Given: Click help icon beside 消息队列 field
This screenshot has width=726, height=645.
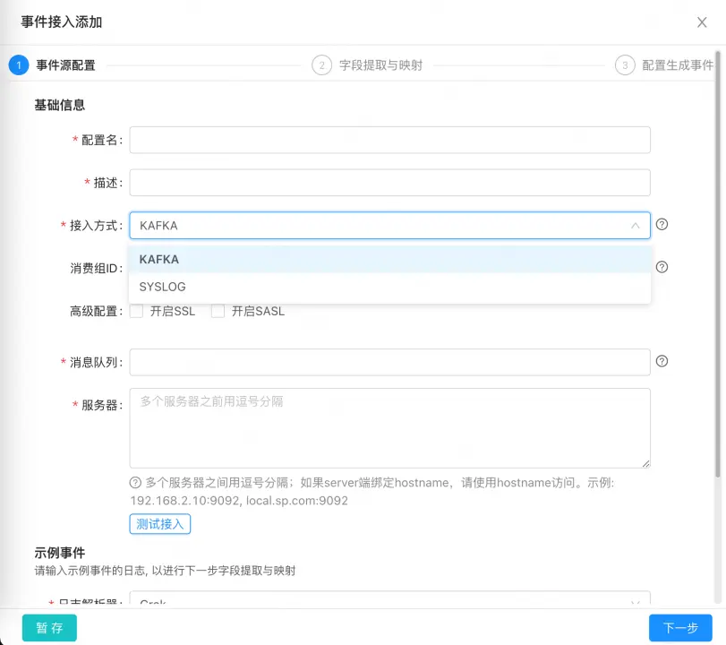Looking at the screenshot, I should 662,362.
